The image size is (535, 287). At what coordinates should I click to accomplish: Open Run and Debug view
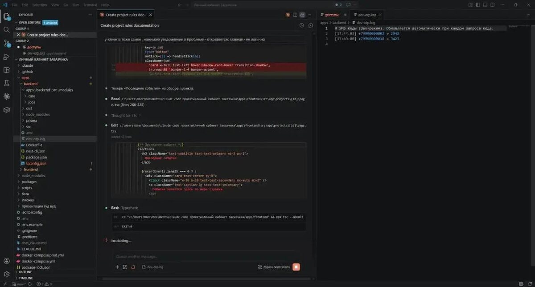[7, 57]
